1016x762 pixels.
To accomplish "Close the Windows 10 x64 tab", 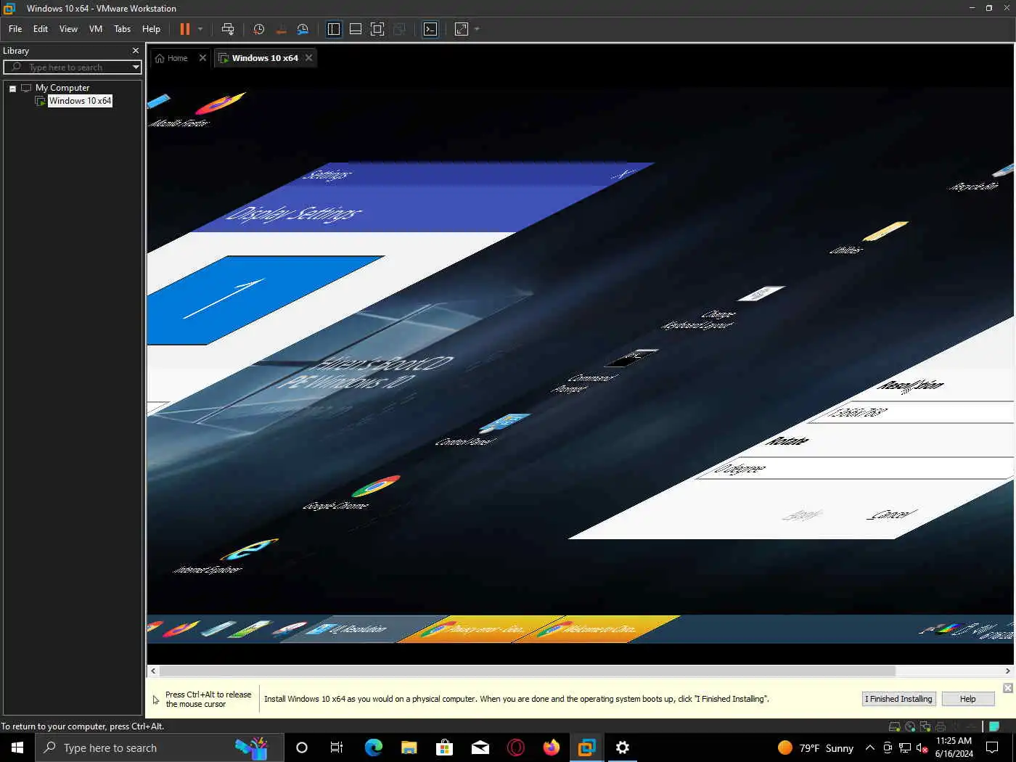I will coord(308,58).
